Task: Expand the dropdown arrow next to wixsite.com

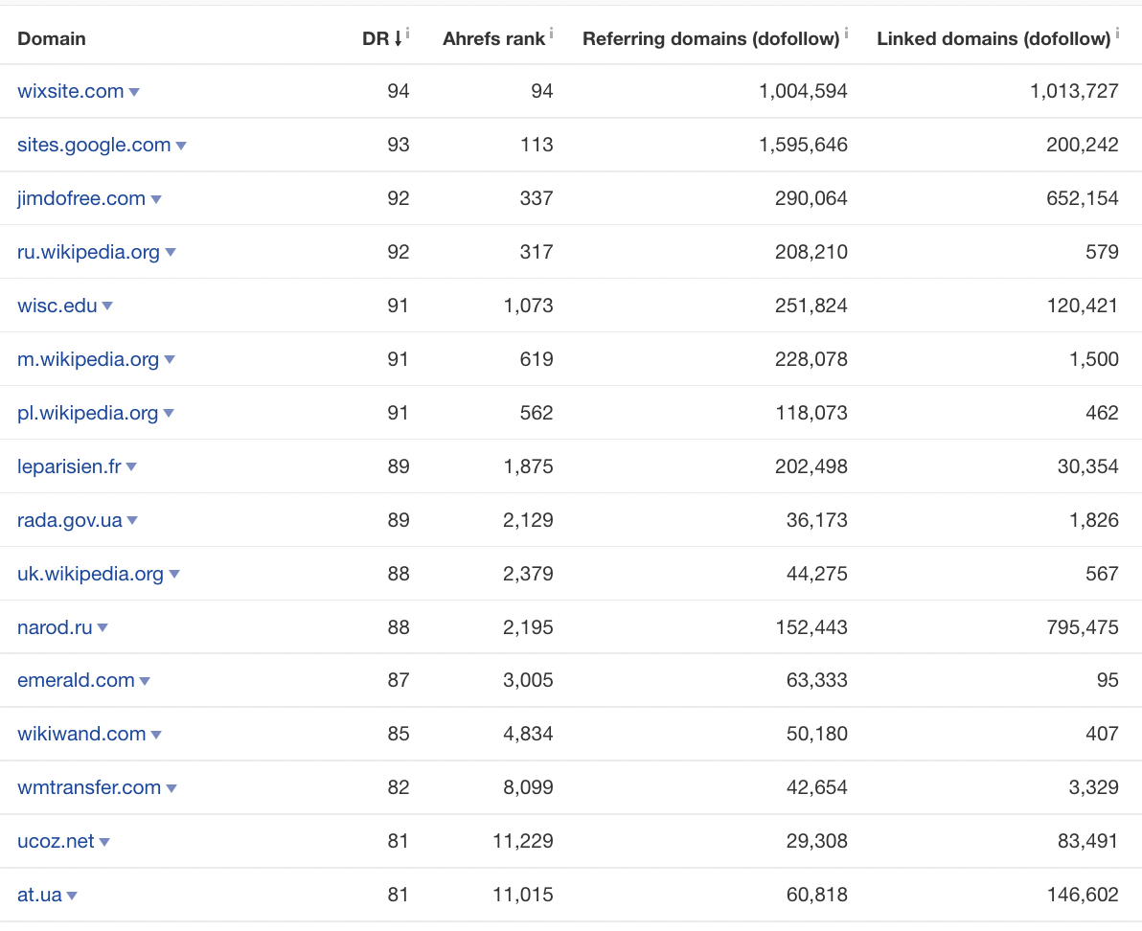Action: 134,92
